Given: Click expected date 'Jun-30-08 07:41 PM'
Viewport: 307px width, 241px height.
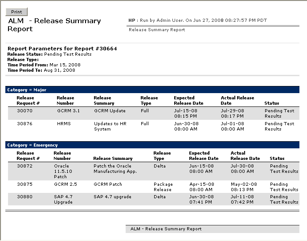Looking at the screenshot, I should (201, 199).
